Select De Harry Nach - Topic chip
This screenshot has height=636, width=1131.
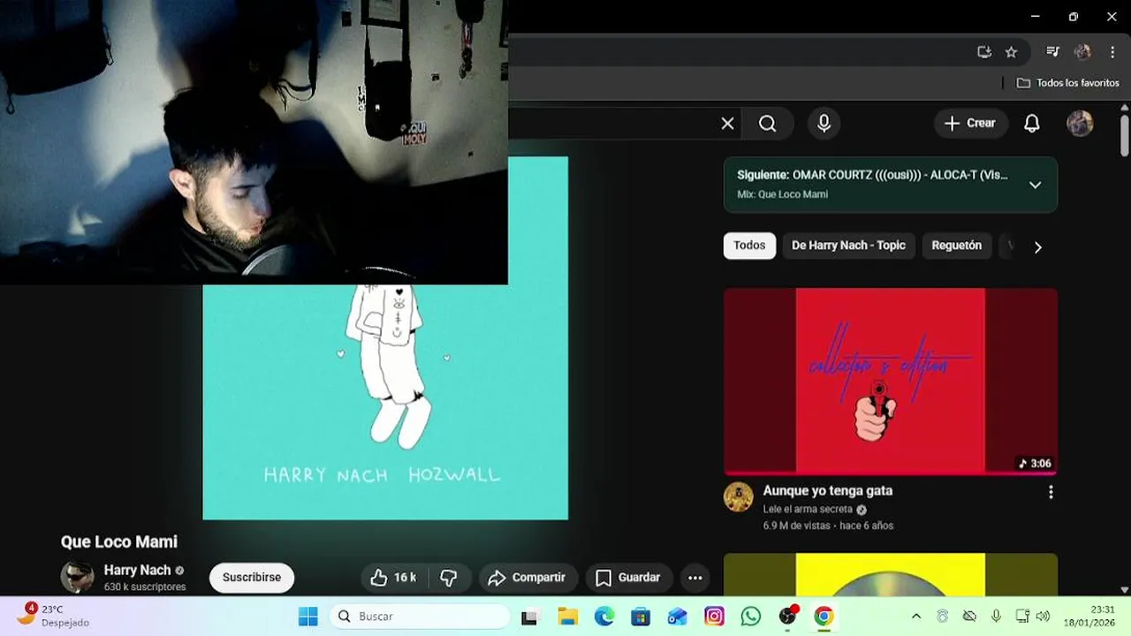[x=848, y=246]
